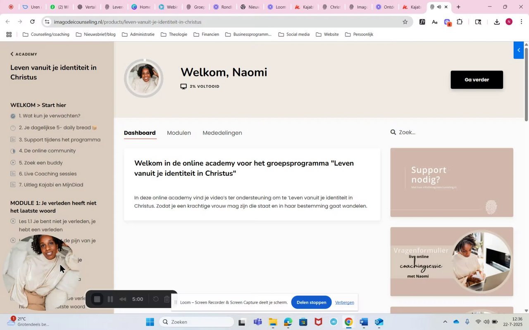529x330 pixels.
Task: Toggle completion check for Wat kun je verwachten
Action: (13, 116)
